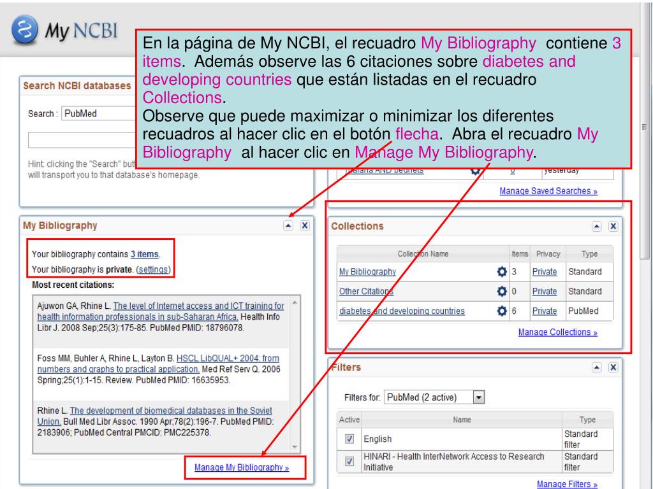This screenshot has height=489, width=653.
Task: Click the Search NCBI databases heading
Action: tap(77, 86)
